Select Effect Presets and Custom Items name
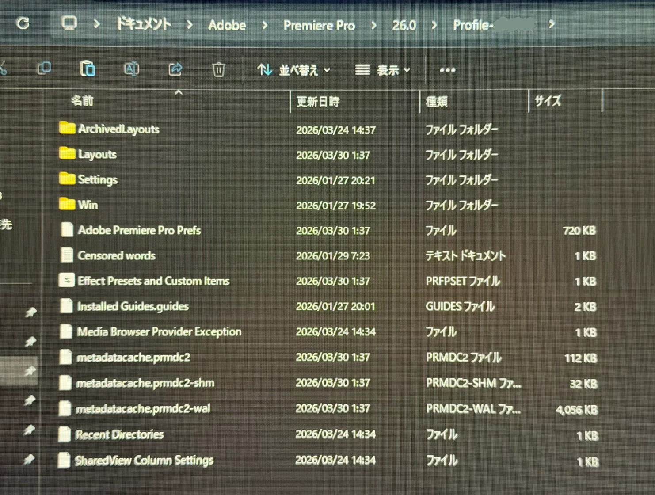Viewport: 655px width, 495px height. coord(153,281)
